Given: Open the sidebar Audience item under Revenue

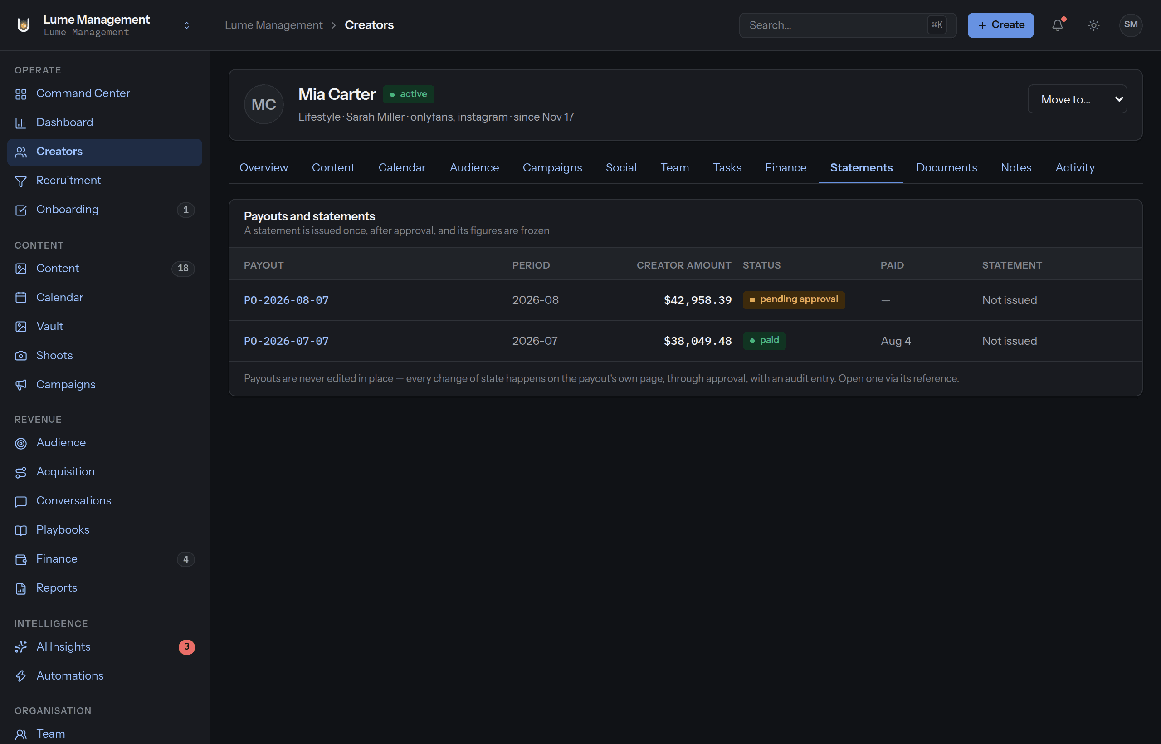Looking at the screenshot, I should coord(104,443).
